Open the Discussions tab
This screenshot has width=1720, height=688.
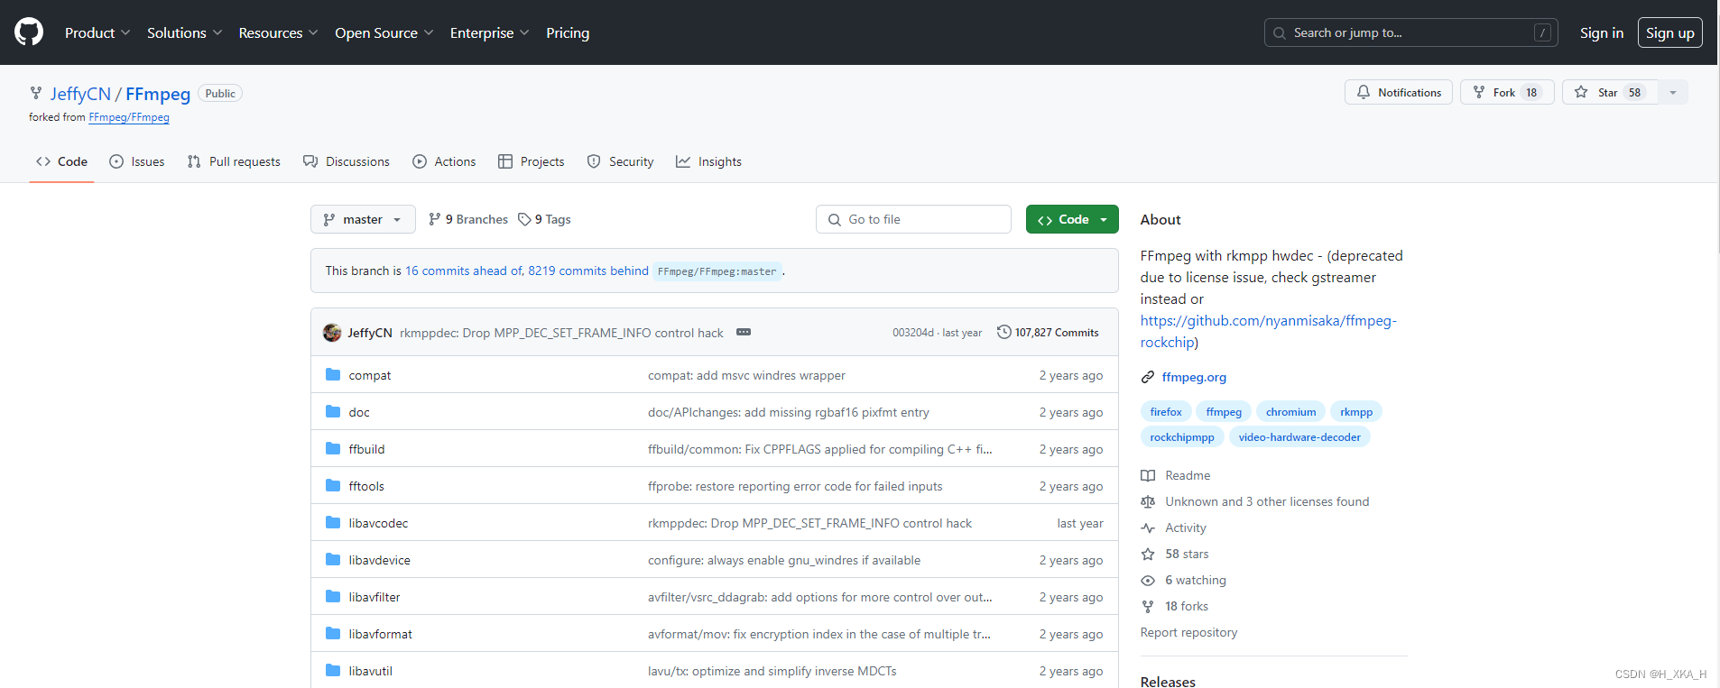[x=347, y=161]
